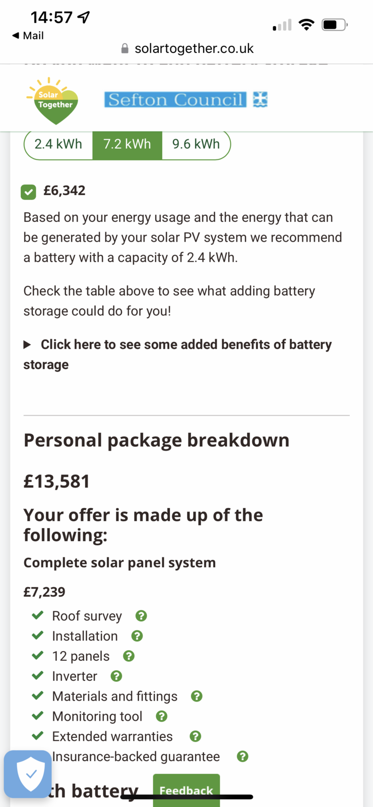Tap the padlock icon in address bar
The height and width of the screenshot is (807, 373).
click(125, 48)
